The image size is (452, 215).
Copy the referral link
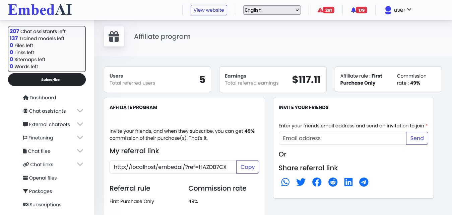pyautogui.click(x=248, y=167)
